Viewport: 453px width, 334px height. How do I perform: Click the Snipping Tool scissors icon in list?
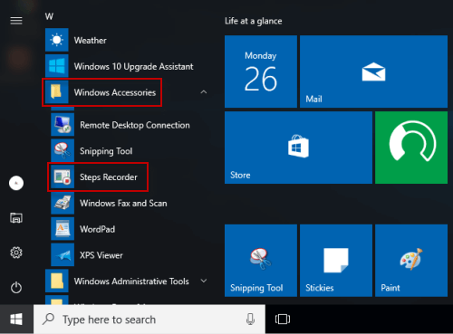pos(63,150)
